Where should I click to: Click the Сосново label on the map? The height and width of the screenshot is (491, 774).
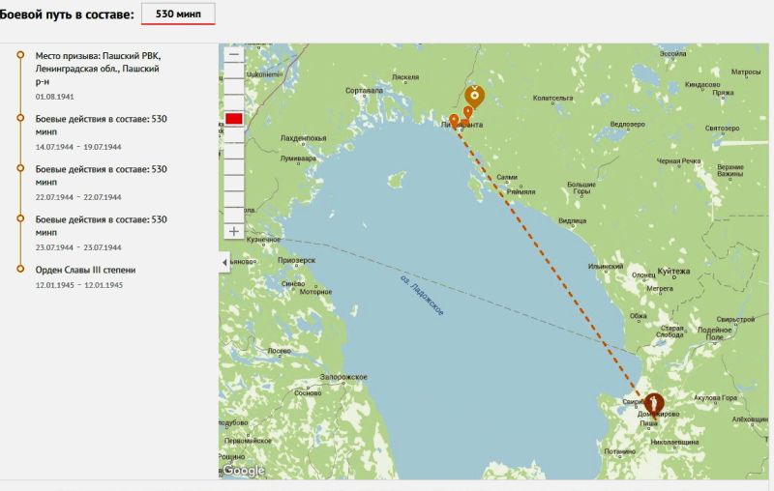coord(308,393)
